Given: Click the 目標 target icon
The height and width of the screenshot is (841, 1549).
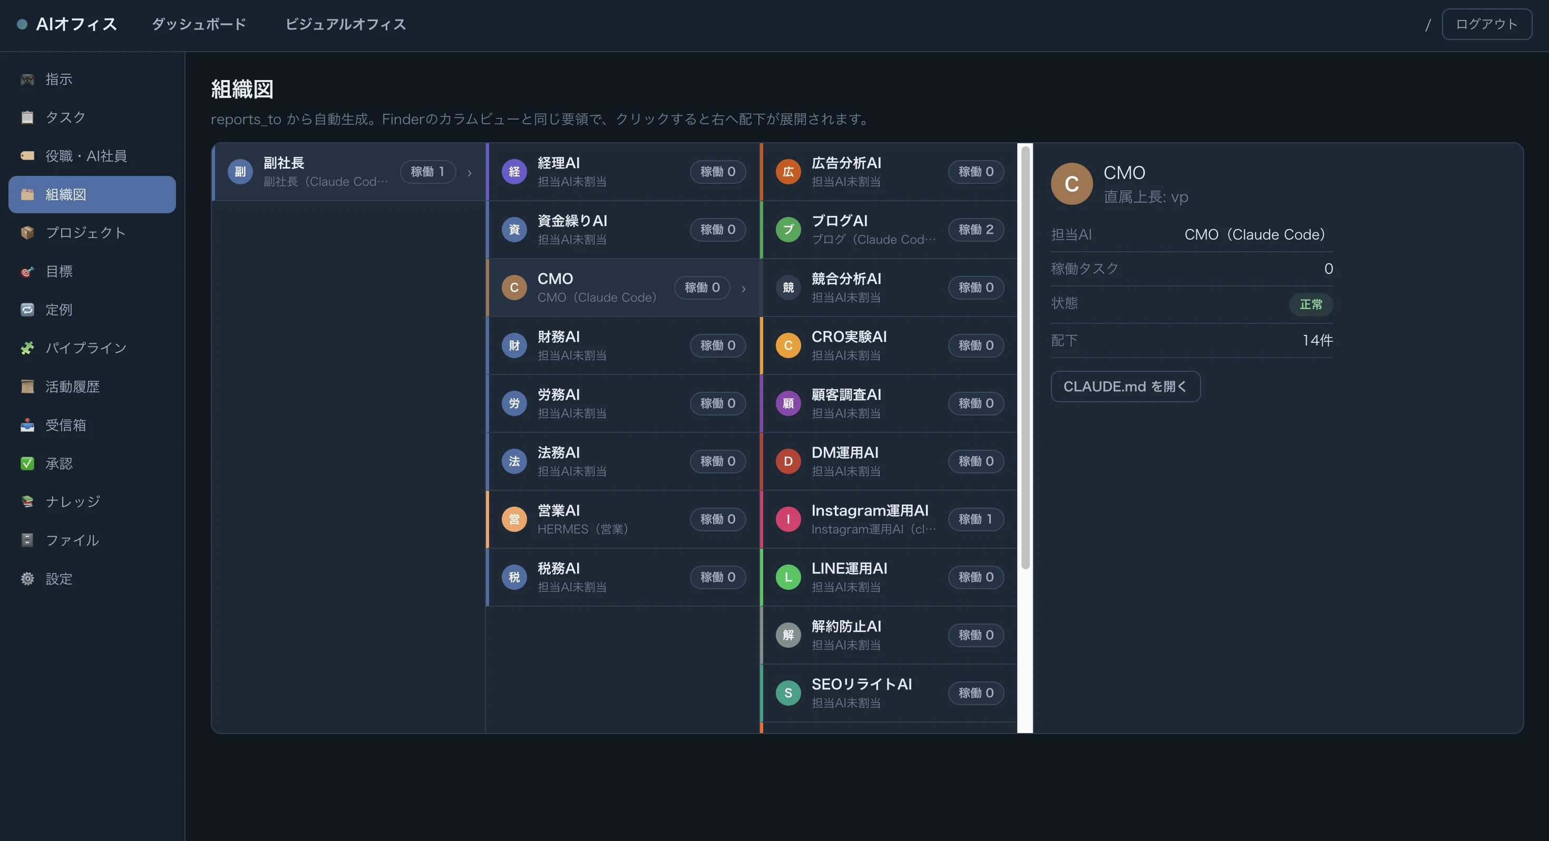Looking at the screenshot, I should 27,272.
